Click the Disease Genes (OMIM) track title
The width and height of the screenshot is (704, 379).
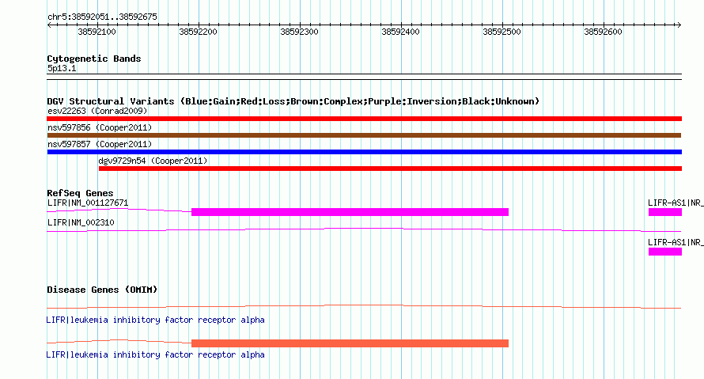point(102,290)
